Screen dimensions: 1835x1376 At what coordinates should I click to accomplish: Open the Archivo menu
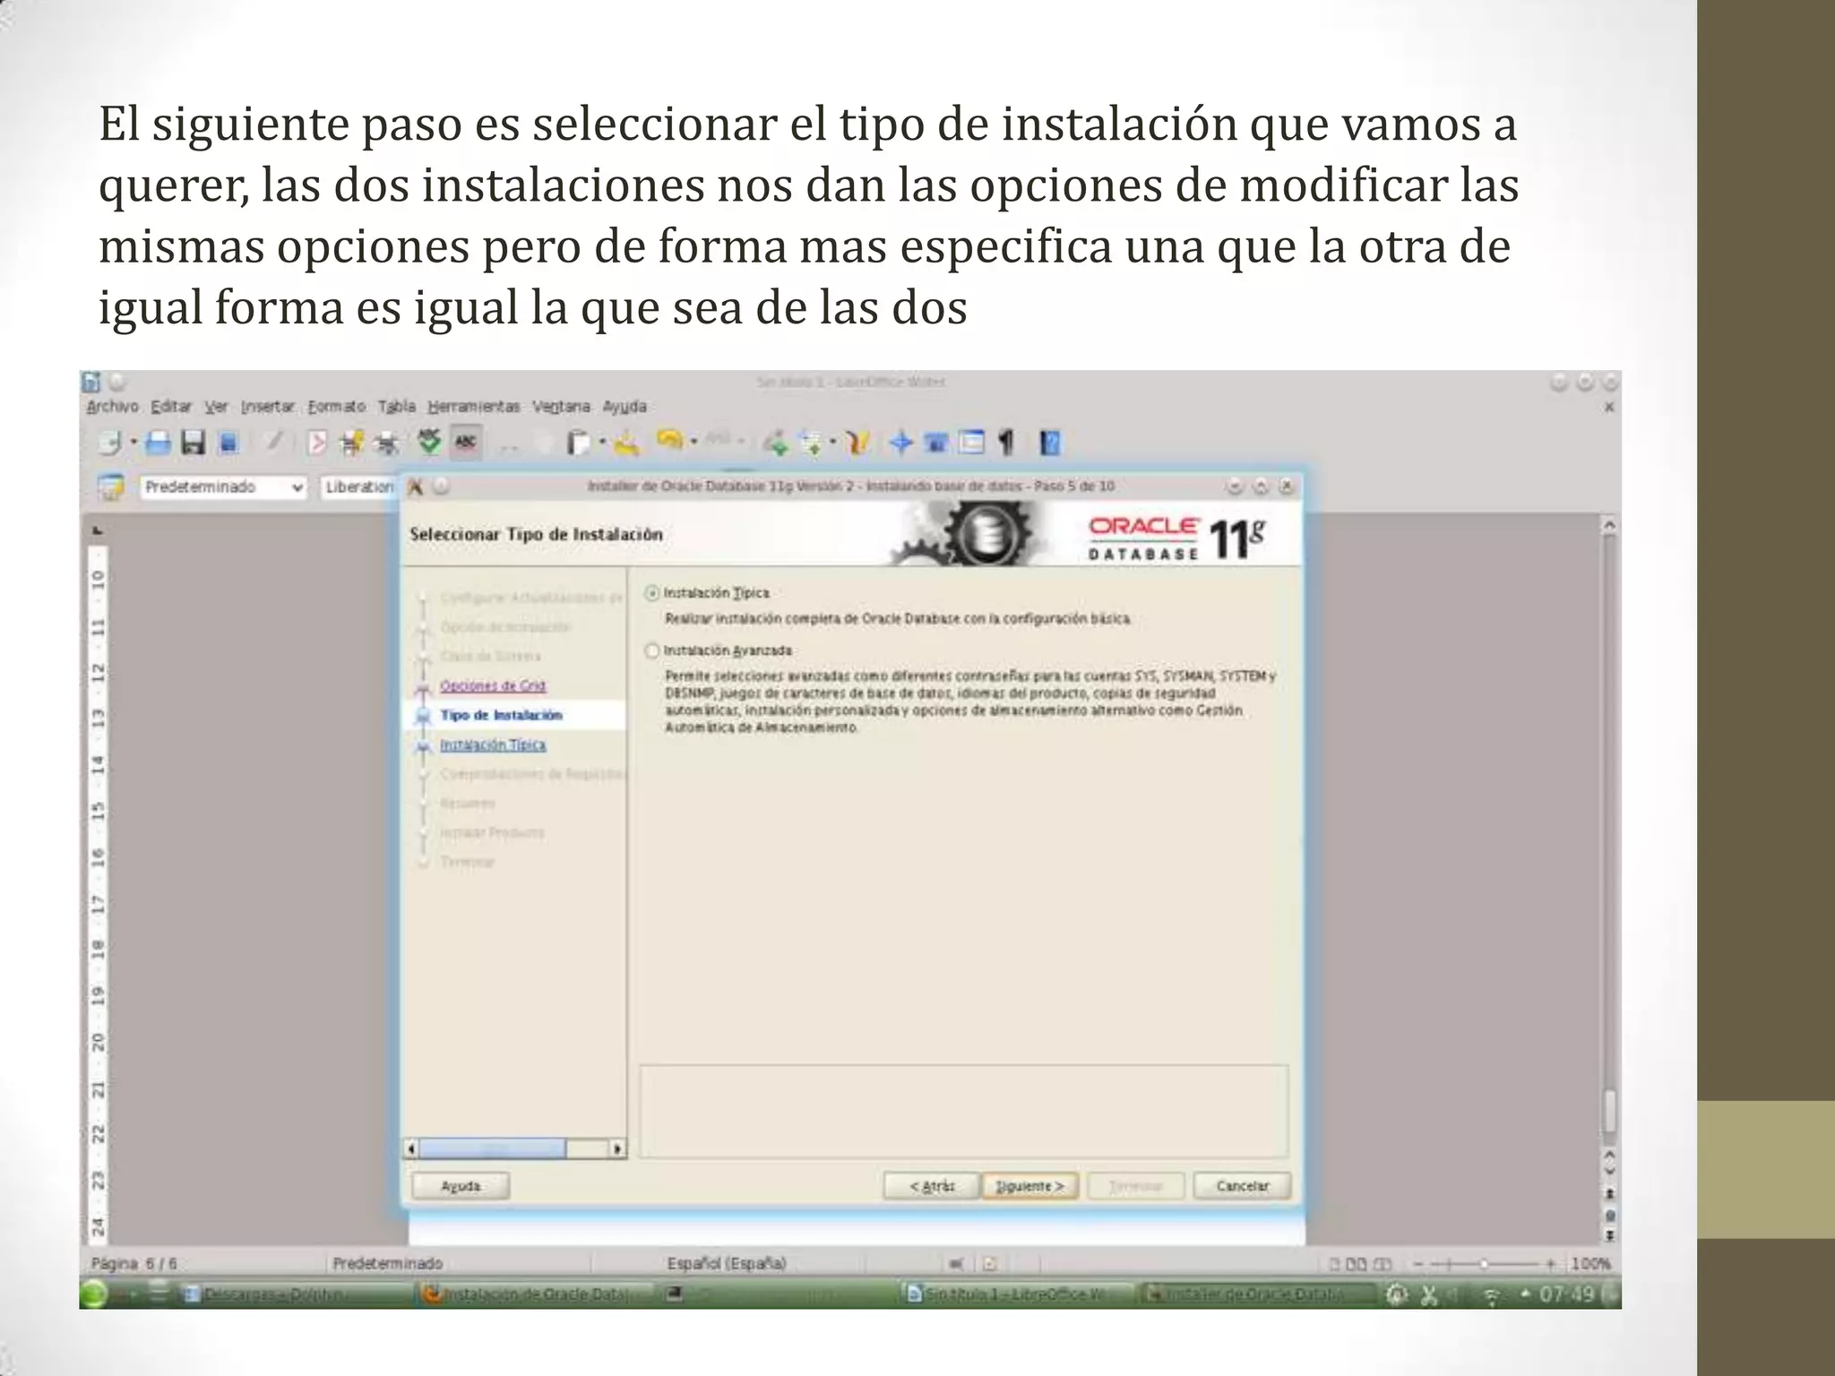(112, 407)
